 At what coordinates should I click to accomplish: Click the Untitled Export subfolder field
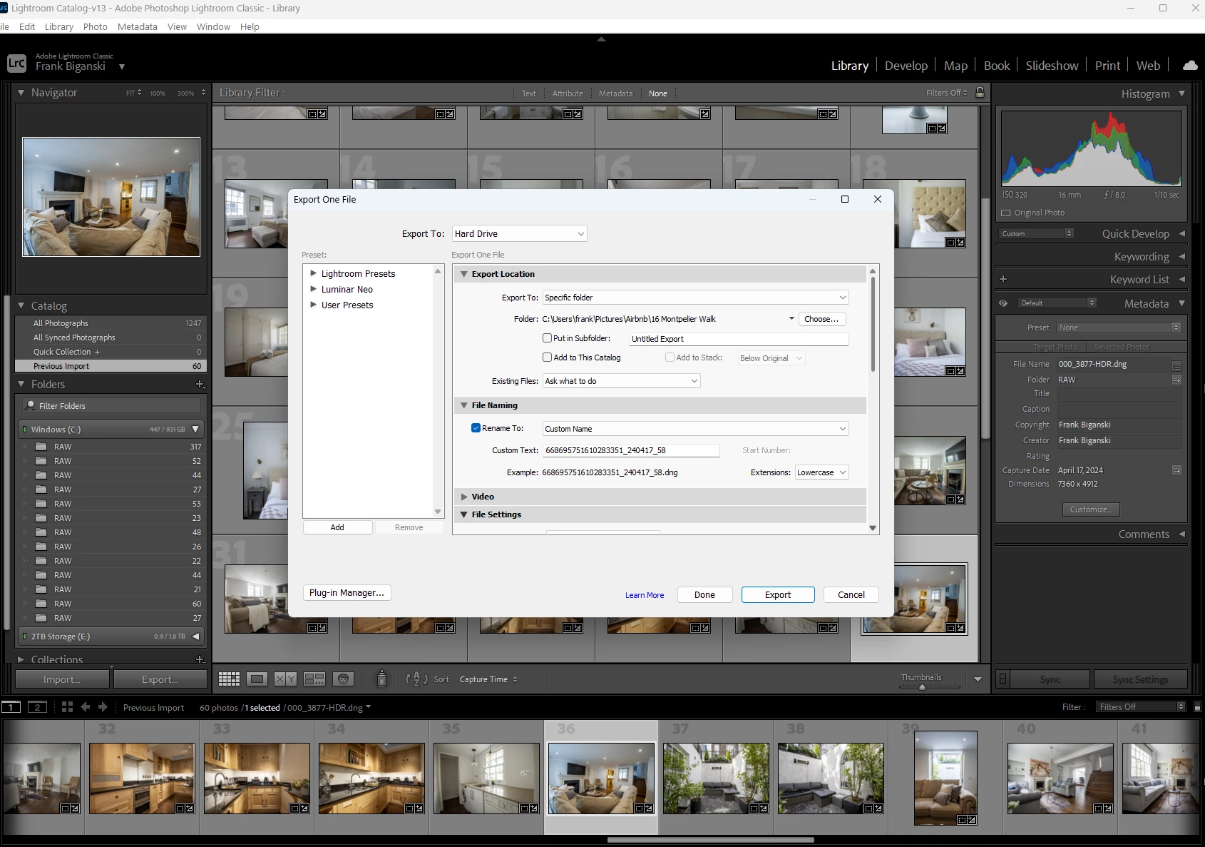click(x=739, y=339)
